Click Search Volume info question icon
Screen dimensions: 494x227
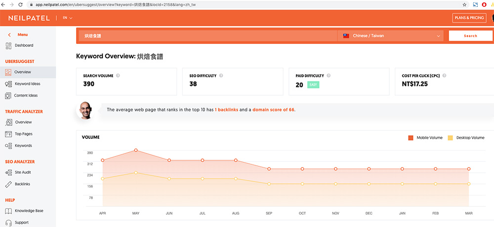pyautogui.click(x=118, y=76)
